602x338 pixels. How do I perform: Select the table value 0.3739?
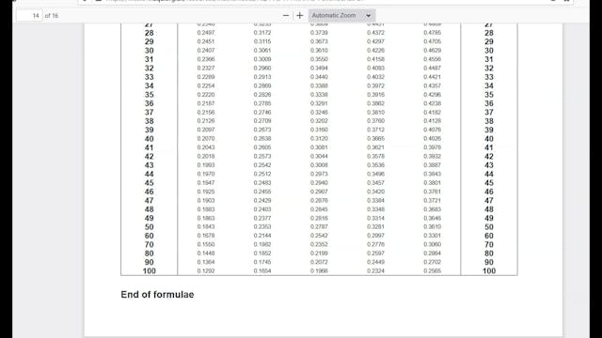tap(319, 33)
